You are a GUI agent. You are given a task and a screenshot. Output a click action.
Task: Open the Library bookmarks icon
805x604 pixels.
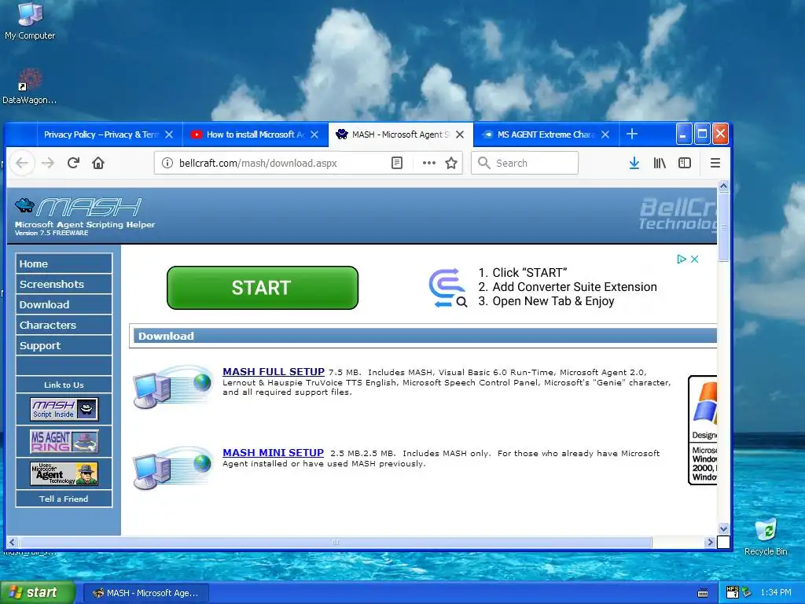(660, 164)
